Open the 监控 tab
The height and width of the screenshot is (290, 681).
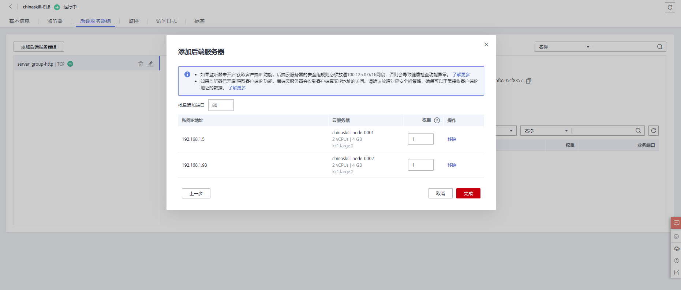point(134,21)
